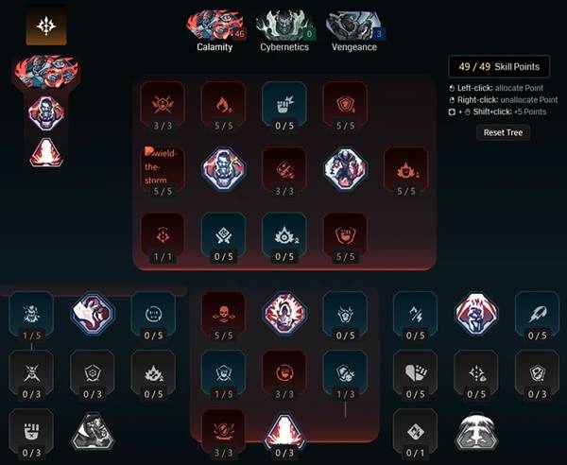Viewport: 567px width, 465px height.
Task: Switch to the Cybernetics skill tree
Action: click(284, 32)
